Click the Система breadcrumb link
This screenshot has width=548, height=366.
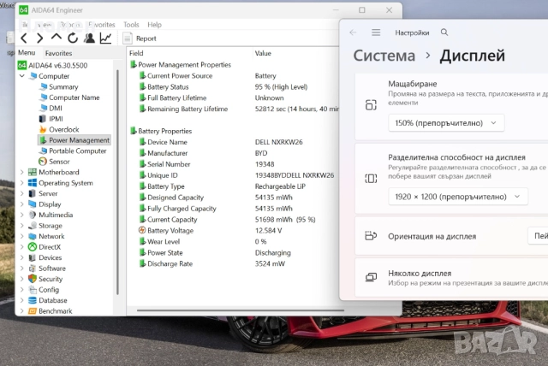pos(385,56)
